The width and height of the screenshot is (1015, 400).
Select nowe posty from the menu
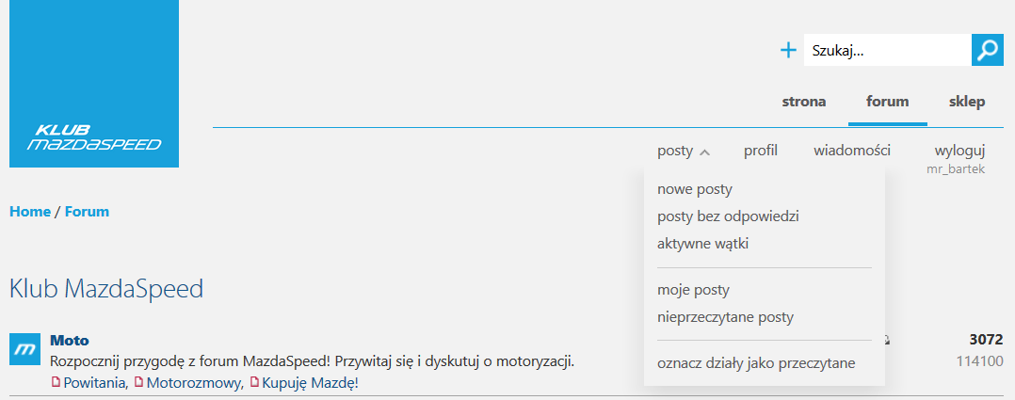click(x=695, y=189)
